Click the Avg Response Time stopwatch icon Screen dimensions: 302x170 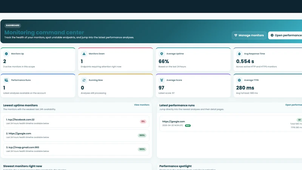239,54
